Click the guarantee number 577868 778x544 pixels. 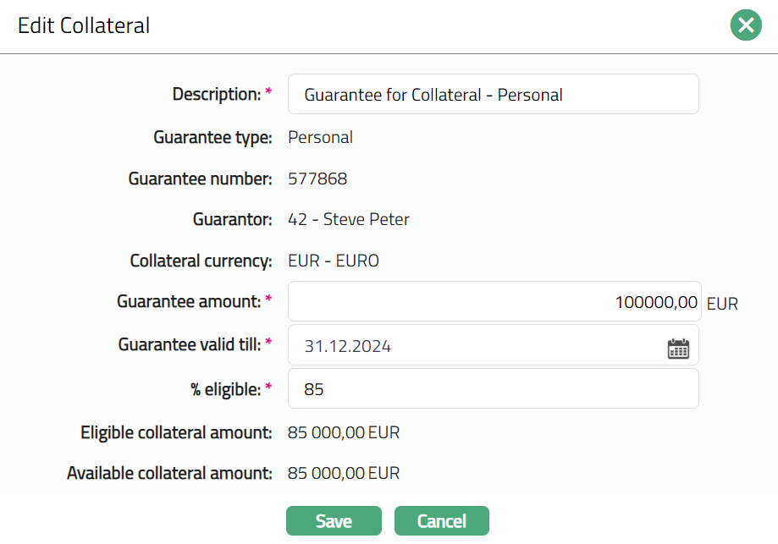pos(317,179)
